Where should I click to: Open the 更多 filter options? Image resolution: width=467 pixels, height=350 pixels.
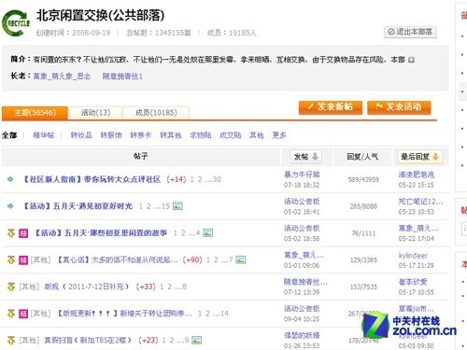pos(279,135)
